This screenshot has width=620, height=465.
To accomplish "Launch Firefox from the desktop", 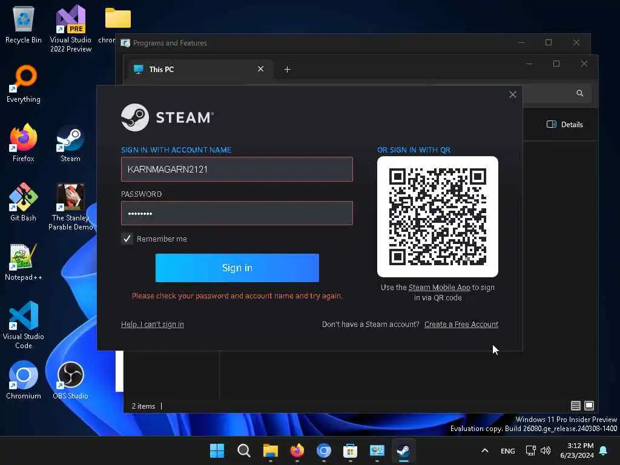I will 24,143.
